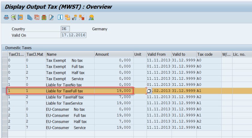This screenshot has height=138, width=252.
Task: Click the Country field containing DE
Action: (65, 29)
